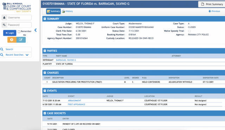Click the DEFENDANT type cell
Image resolution: width=225 pixels, height=130 pixels.
coord(48,60)
